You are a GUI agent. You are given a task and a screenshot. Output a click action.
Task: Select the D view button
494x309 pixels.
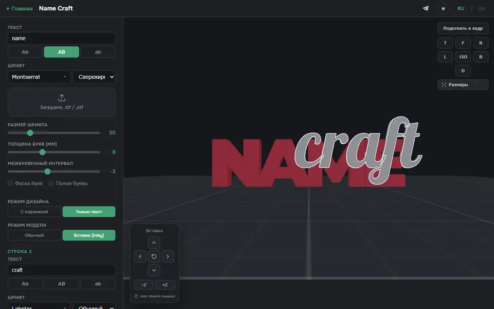pyautogui.click(x=463, y=71)
